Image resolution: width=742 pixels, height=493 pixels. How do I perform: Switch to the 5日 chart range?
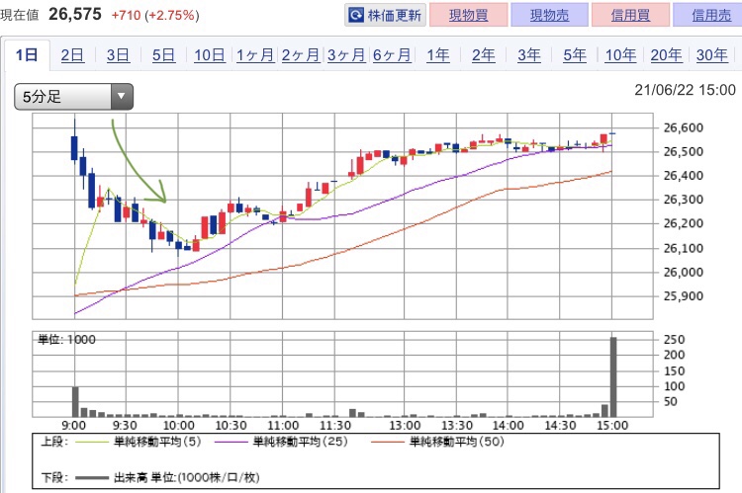(163, 55)
